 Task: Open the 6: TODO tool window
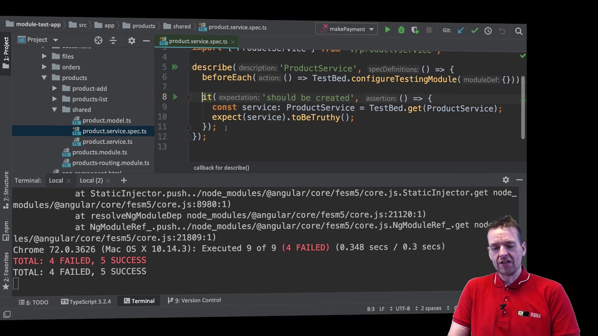(x=33, y=302)
